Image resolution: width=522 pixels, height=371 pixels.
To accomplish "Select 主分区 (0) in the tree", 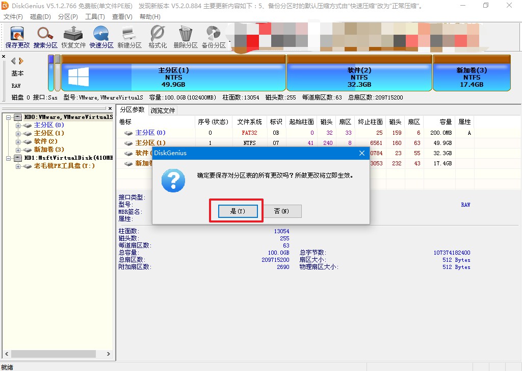I will pyautogui.click(x=48, y=125).
